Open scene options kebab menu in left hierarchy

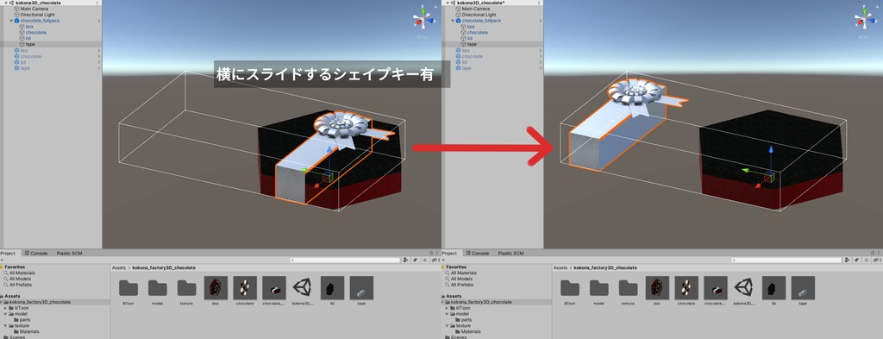point(97,3)
